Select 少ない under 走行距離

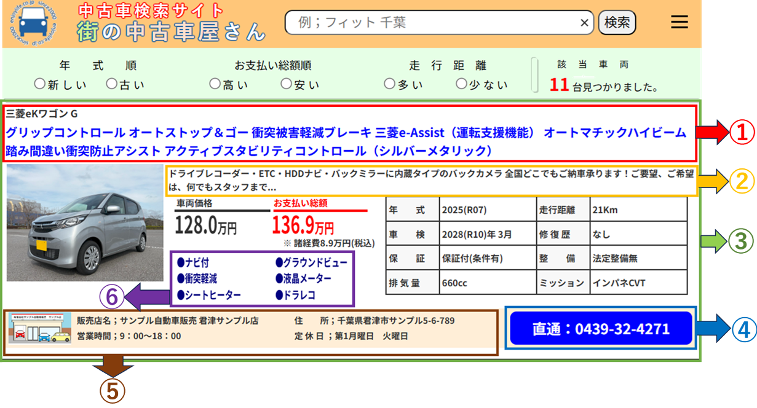coord(461,84)
